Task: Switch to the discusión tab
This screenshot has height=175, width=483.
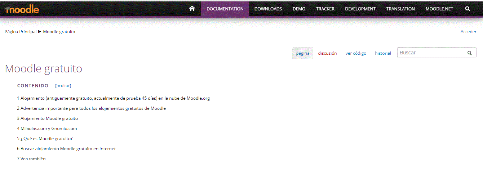Action: tap(327, 53)
